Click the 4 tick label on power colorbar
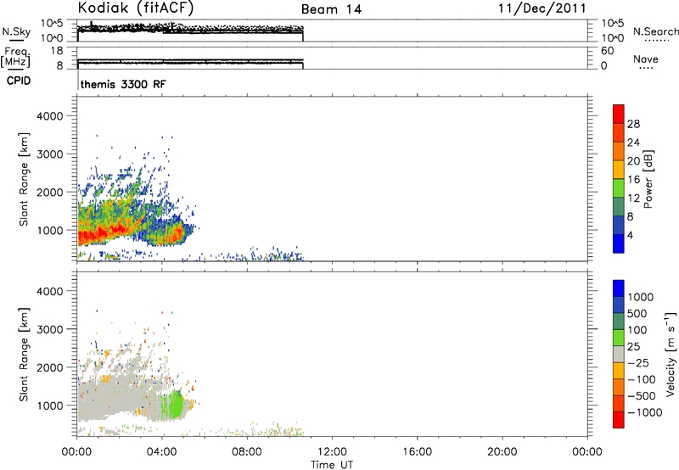 [x=630, y=235]
